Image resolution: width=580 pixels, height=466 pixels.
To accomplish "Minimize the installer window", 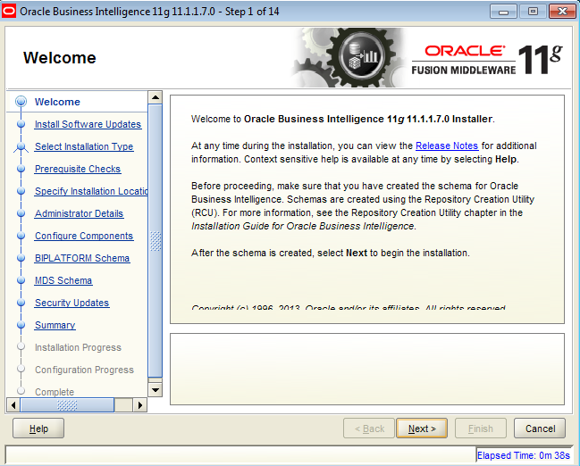I will [503, 11].
